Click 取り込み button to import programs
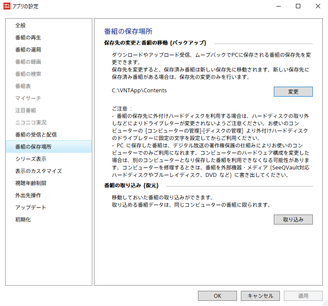 (293, 220)
